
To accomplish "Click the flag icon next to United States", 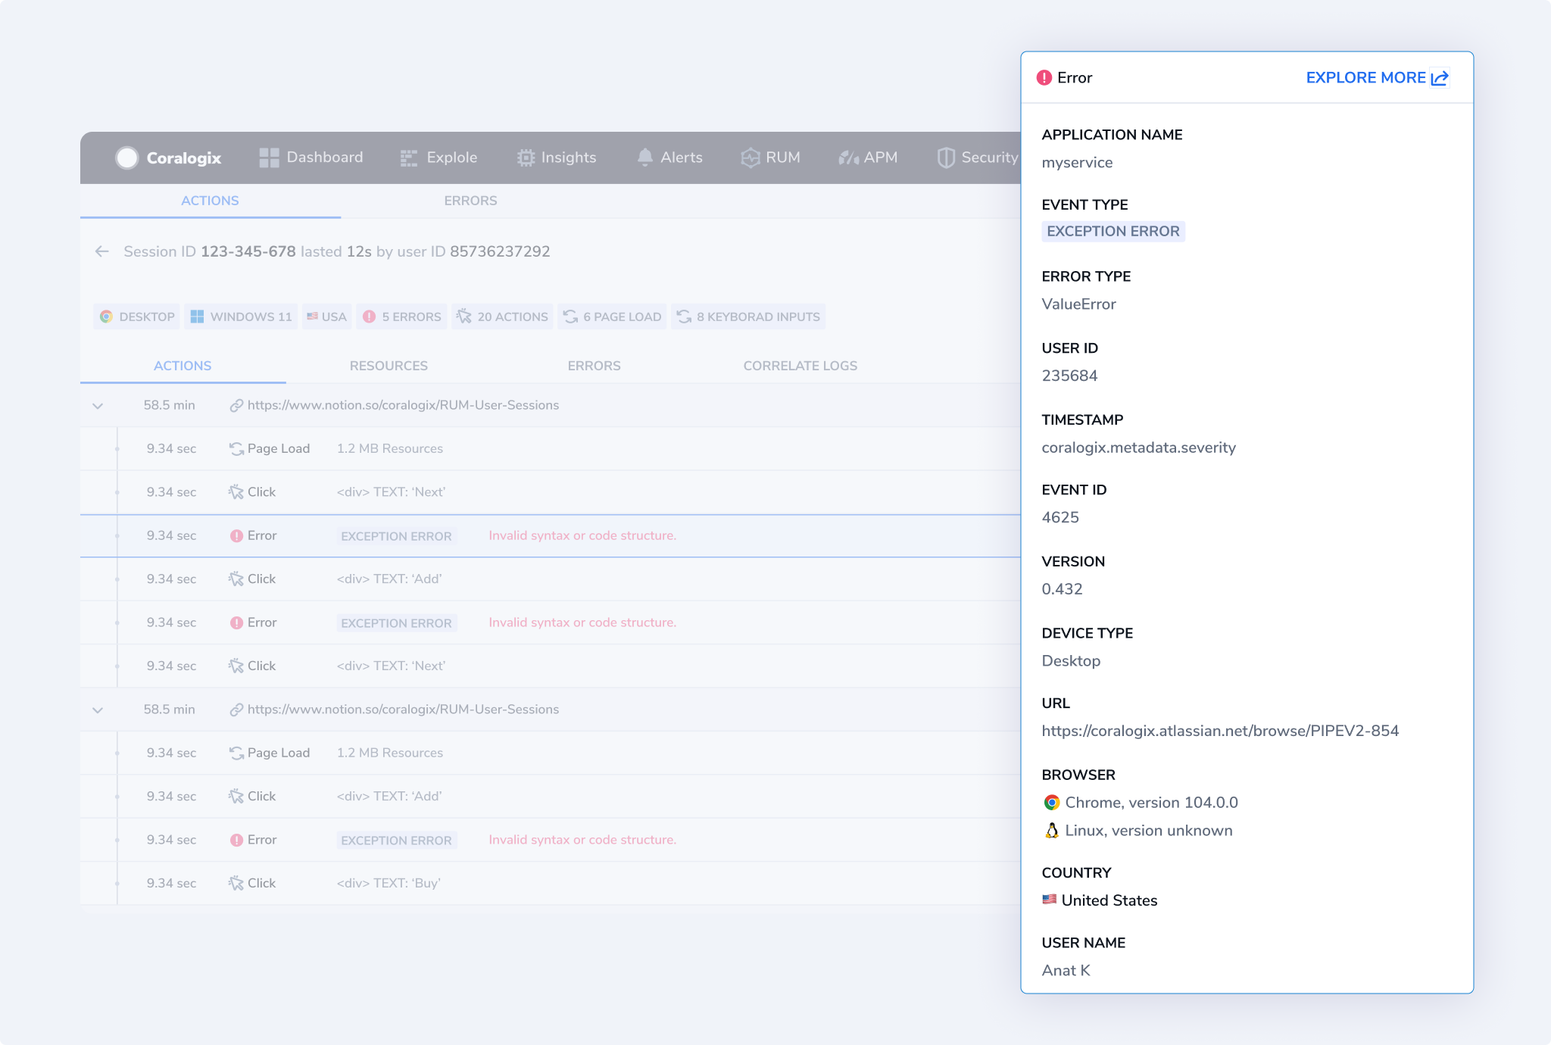I will pos(1049,900).
